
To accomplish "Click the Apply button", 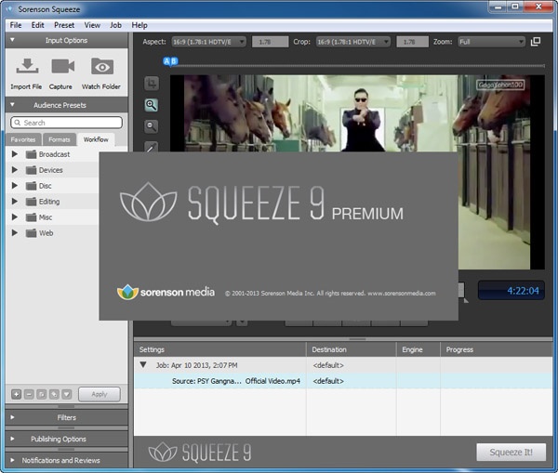I will tap(100, 394).
